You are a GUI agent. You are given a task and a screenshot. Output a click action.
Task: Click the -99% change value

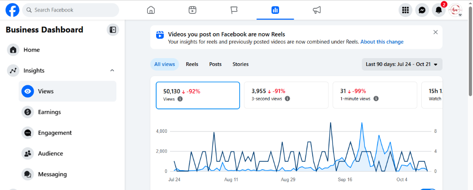(x=359, y=91)
